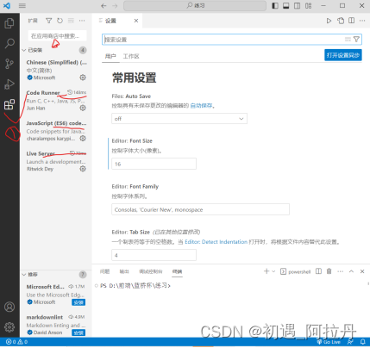Open extensions view more actions
The height and width of the screenshot is (348, 370).
(x=82, y=21)
